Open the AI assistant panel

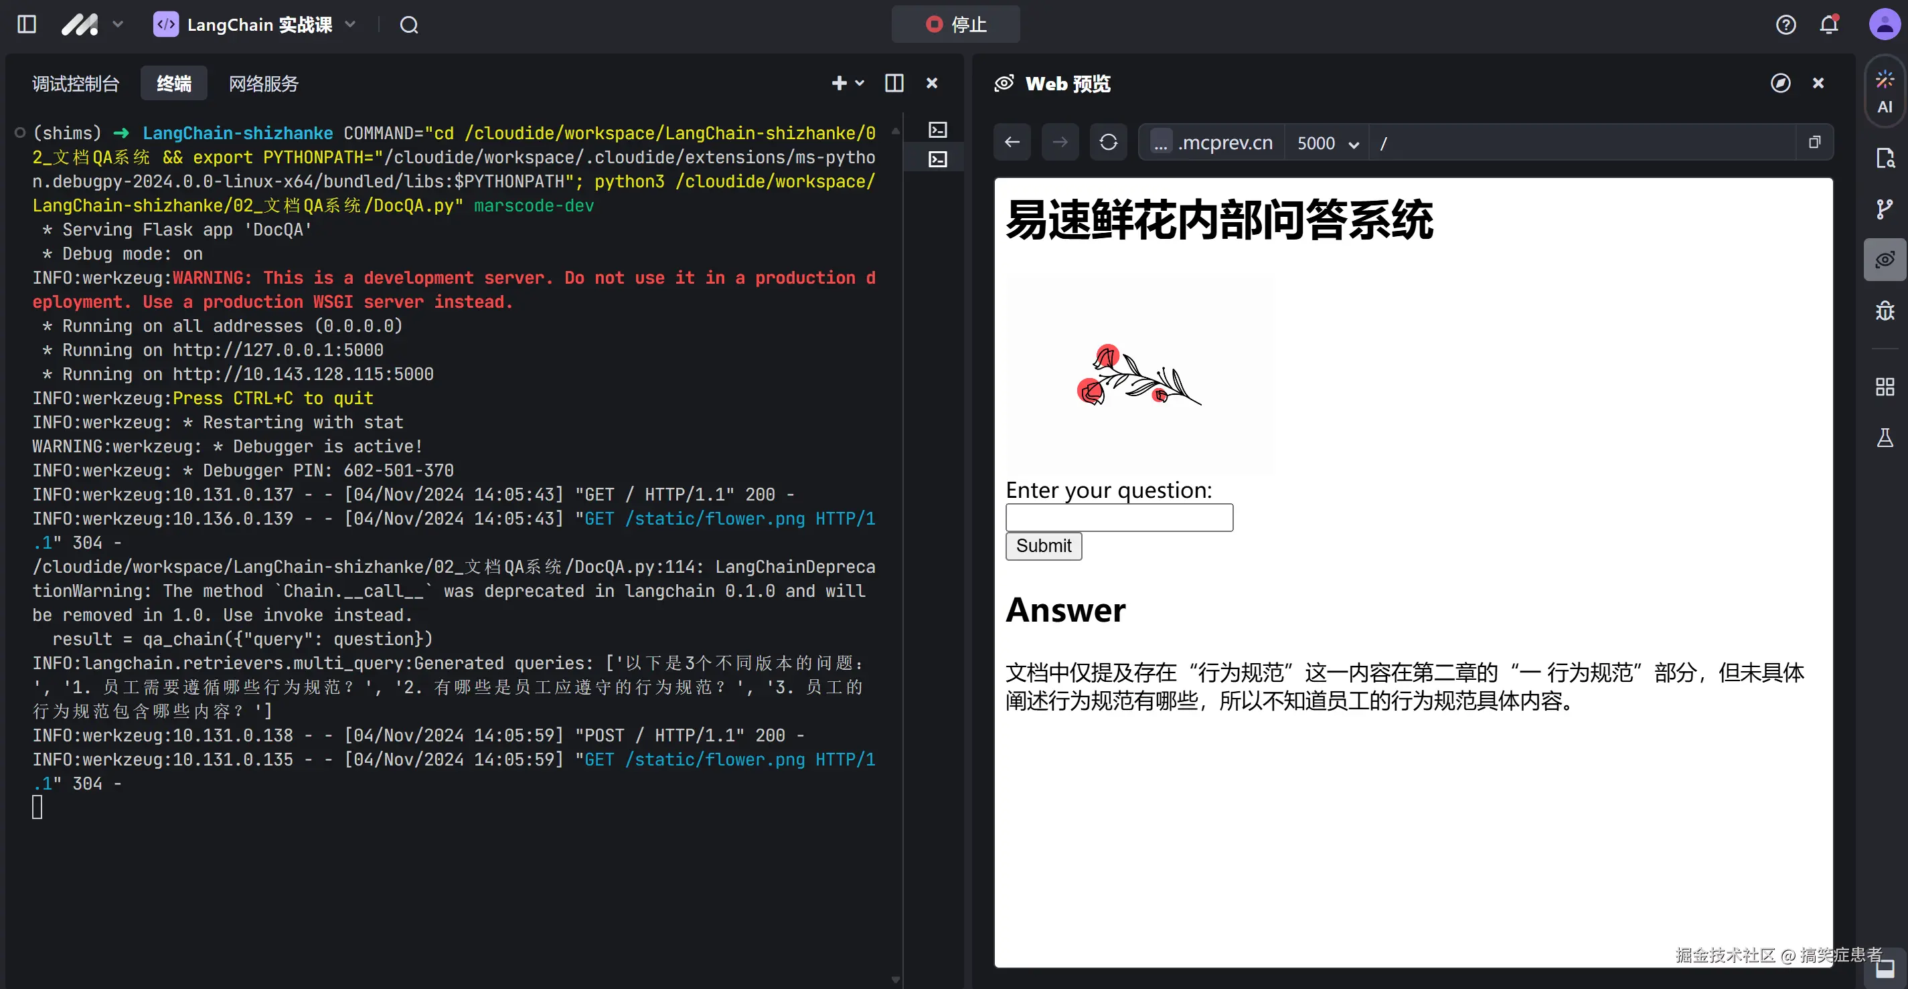tap(1885, 92)
